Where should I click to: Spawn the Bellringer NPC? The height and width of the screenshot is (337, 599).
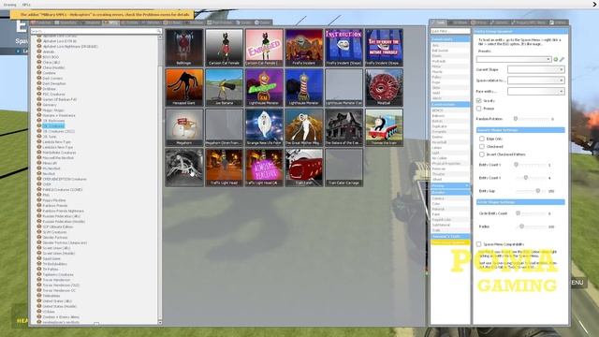184,48
